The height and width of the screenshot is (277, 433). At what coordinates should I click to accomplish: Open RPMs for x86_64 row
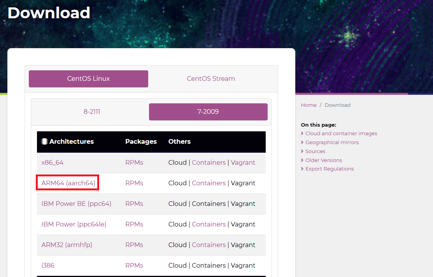pyautogui.click(x=134, y=162)
